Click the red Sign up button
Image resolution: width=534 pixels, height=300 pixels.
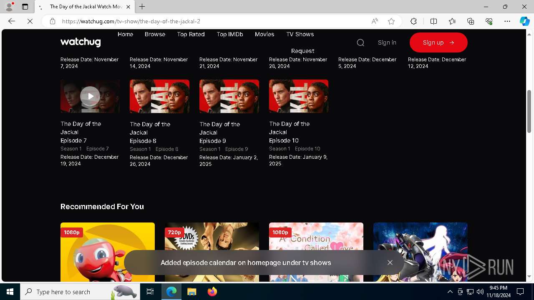coord(438,42)
